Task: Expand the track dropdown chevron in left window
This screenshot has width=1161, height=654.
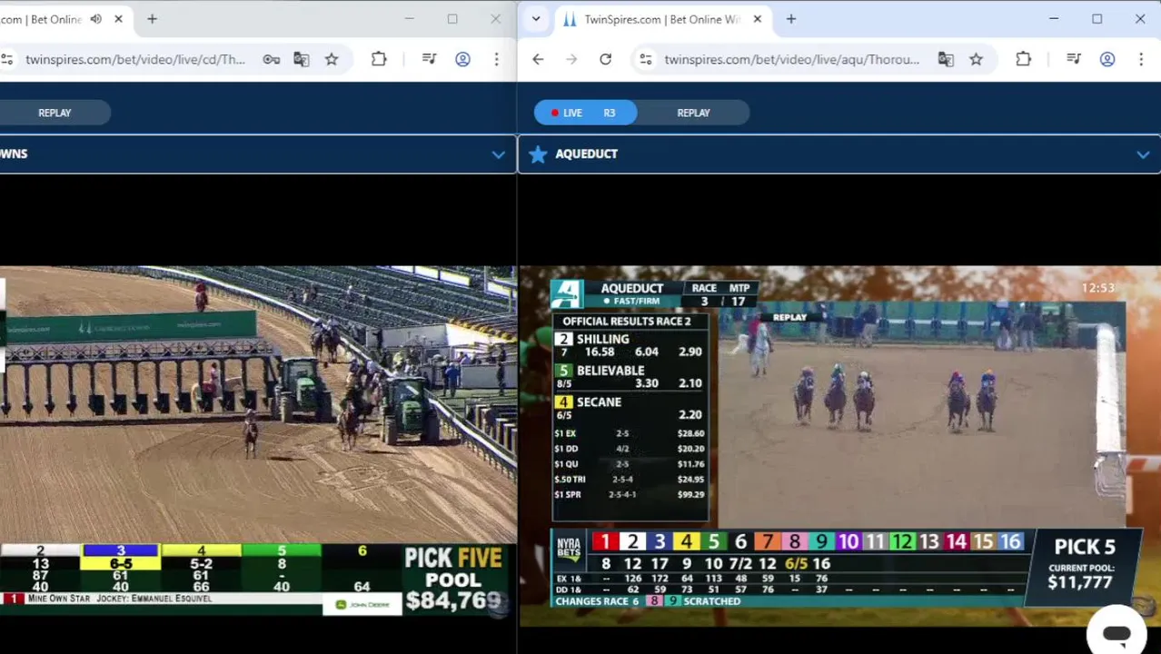Action: 498,154
